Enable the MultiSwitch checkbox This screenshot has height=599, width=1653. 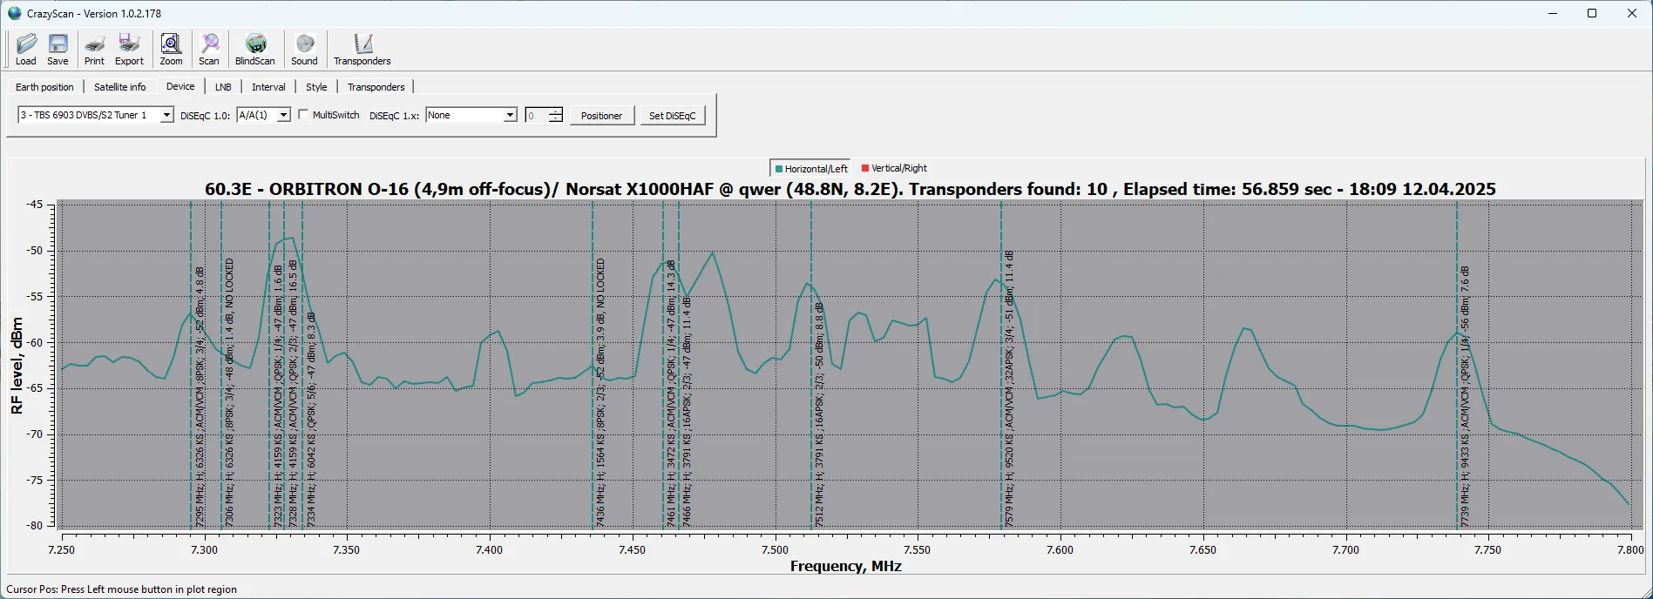click(x=303, y=115)
